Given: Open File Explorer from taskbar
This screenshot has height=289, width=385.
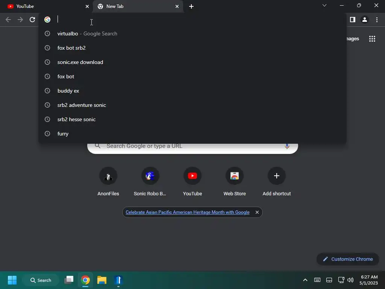Looking at the screenshot, I should (102, 280).
